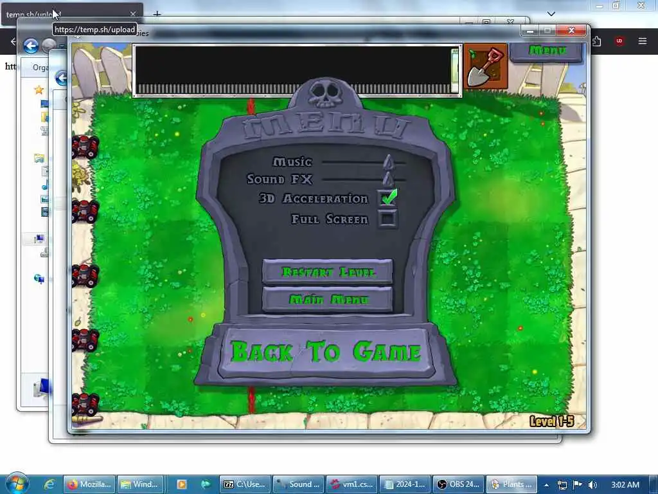
Task: Expand the Firefox list all tabs chevron
Action: click(x=551, y=14)
